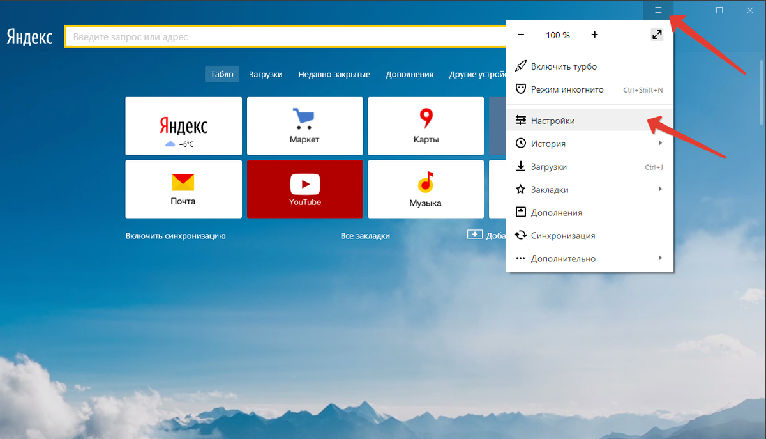
Task: Open the YouTube tile
Action: pyautogui.click(x=305, y=189)
